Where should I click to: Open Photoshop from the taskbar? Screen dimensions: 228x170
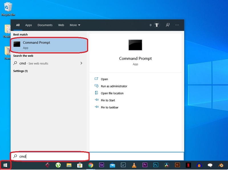point(156,165)
